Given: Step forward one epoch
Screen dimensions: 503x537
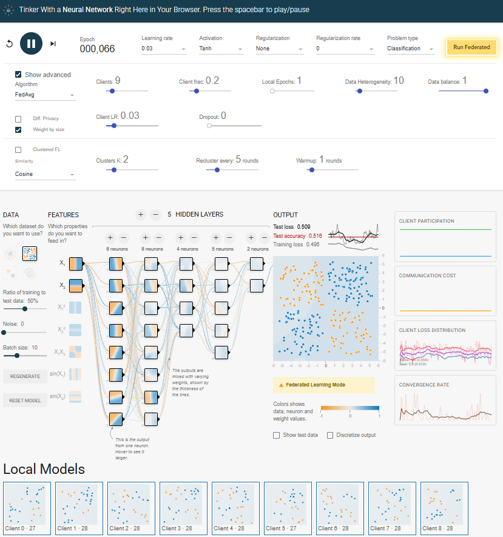Looking at the screenshot, I should [x=53, y=44].
